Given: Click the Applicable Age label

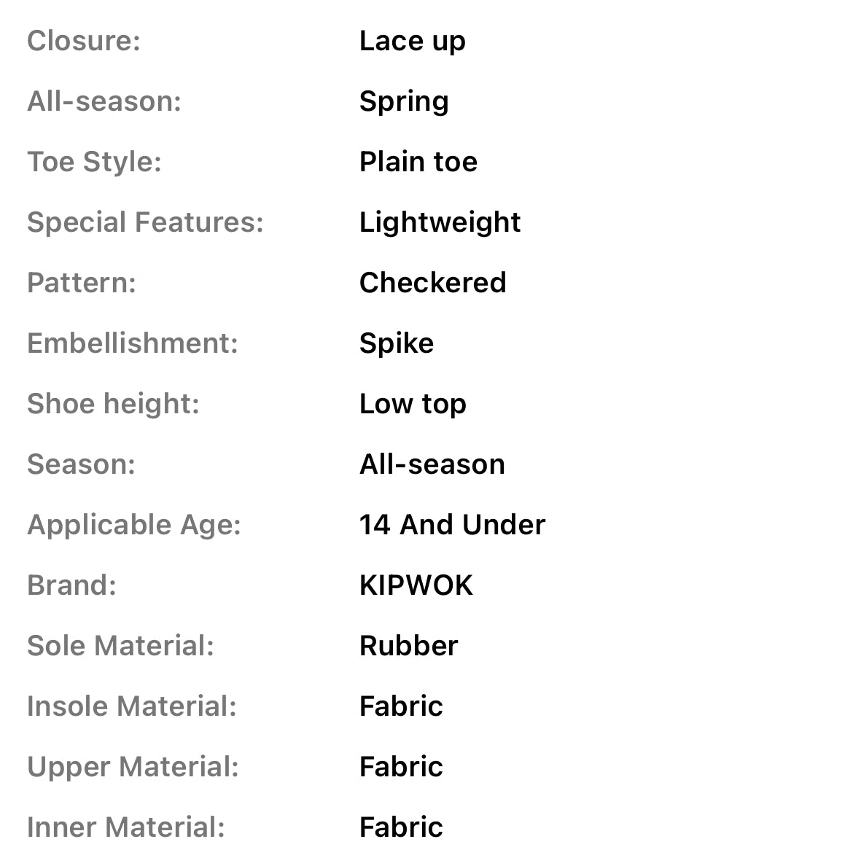Looking at the screenshot, I should (x=134, y=525).
